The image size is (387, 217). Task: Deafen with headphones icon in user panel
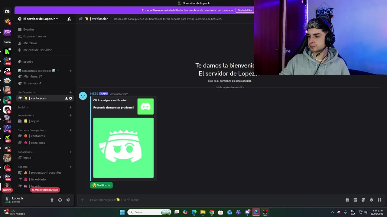(60, 200)
